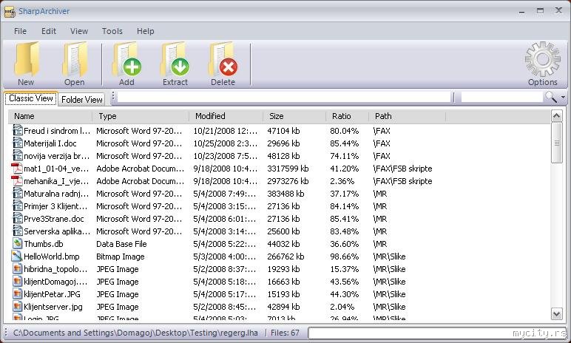Click the New archive toolbar icon

click(26, 59)
